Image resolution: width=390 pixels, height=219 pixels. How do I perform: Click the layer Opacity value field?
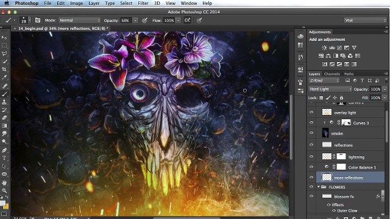coord(376,89)
